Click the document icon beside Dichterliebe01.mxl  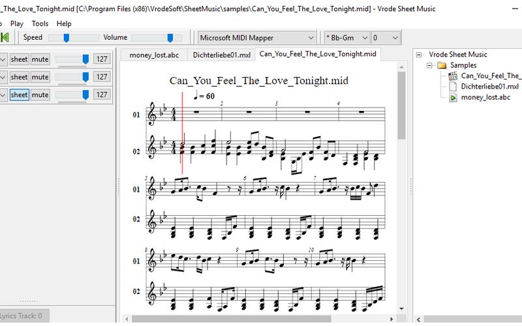tap(453, 87)
